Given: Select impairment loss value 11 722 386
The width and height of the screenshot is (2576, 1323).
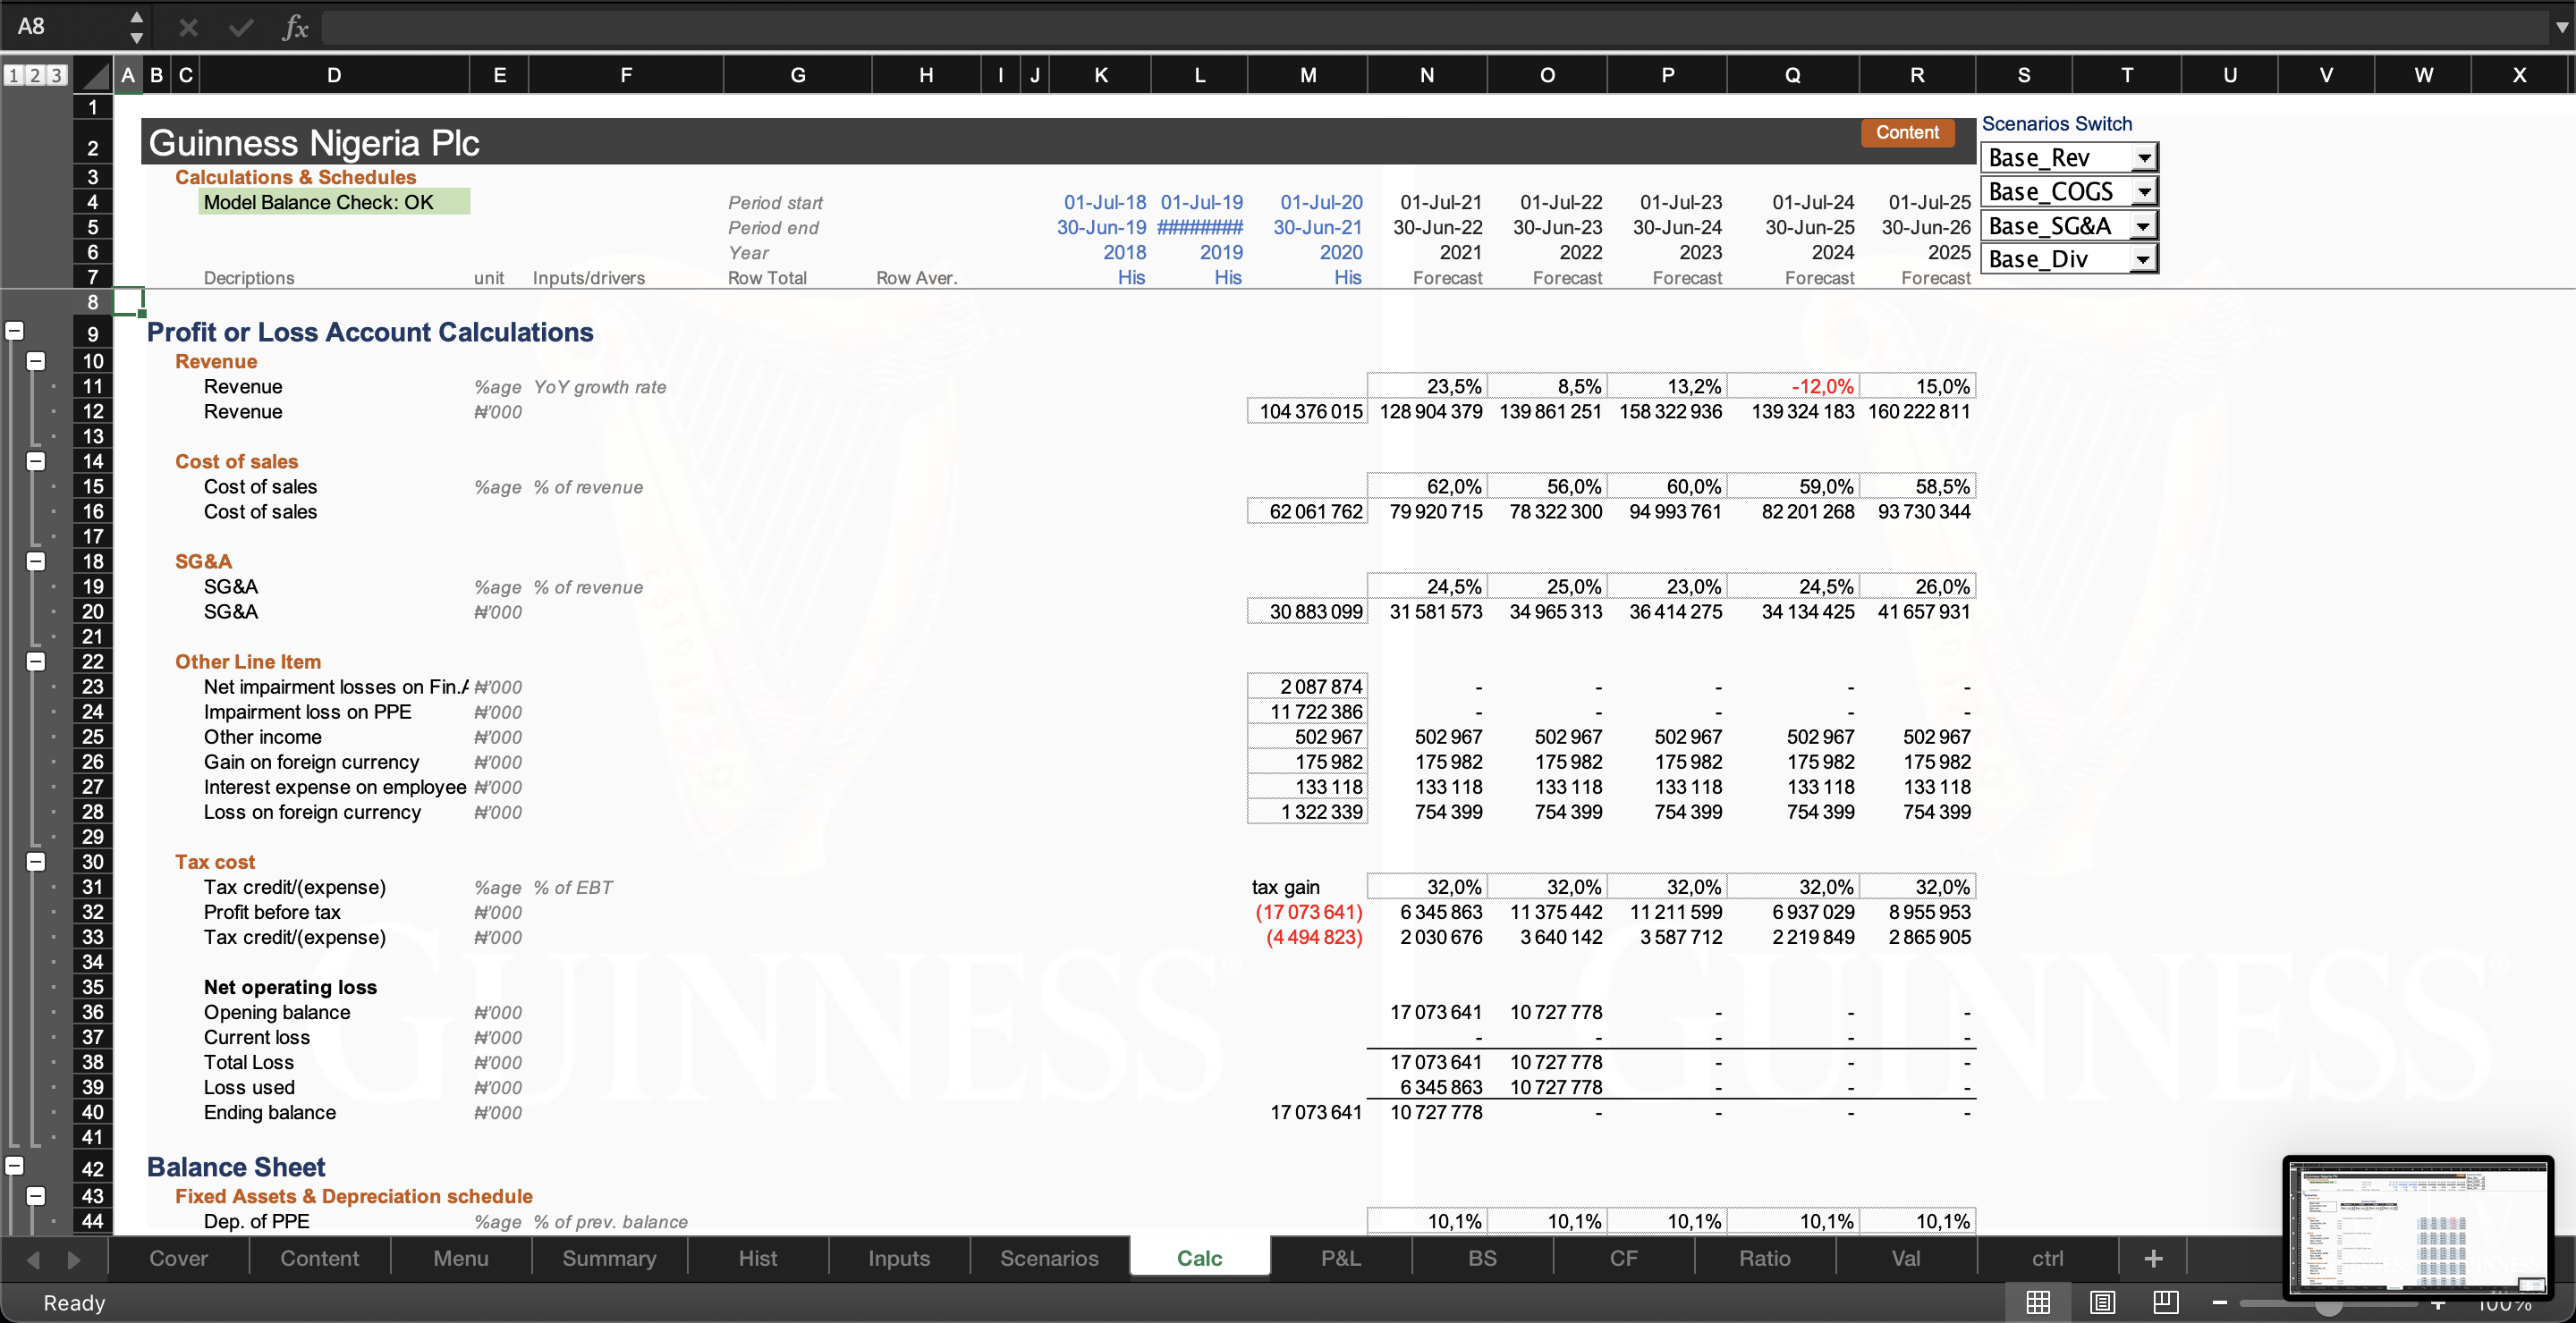Looking at the screenshot, I should (x=1307, y=712).
